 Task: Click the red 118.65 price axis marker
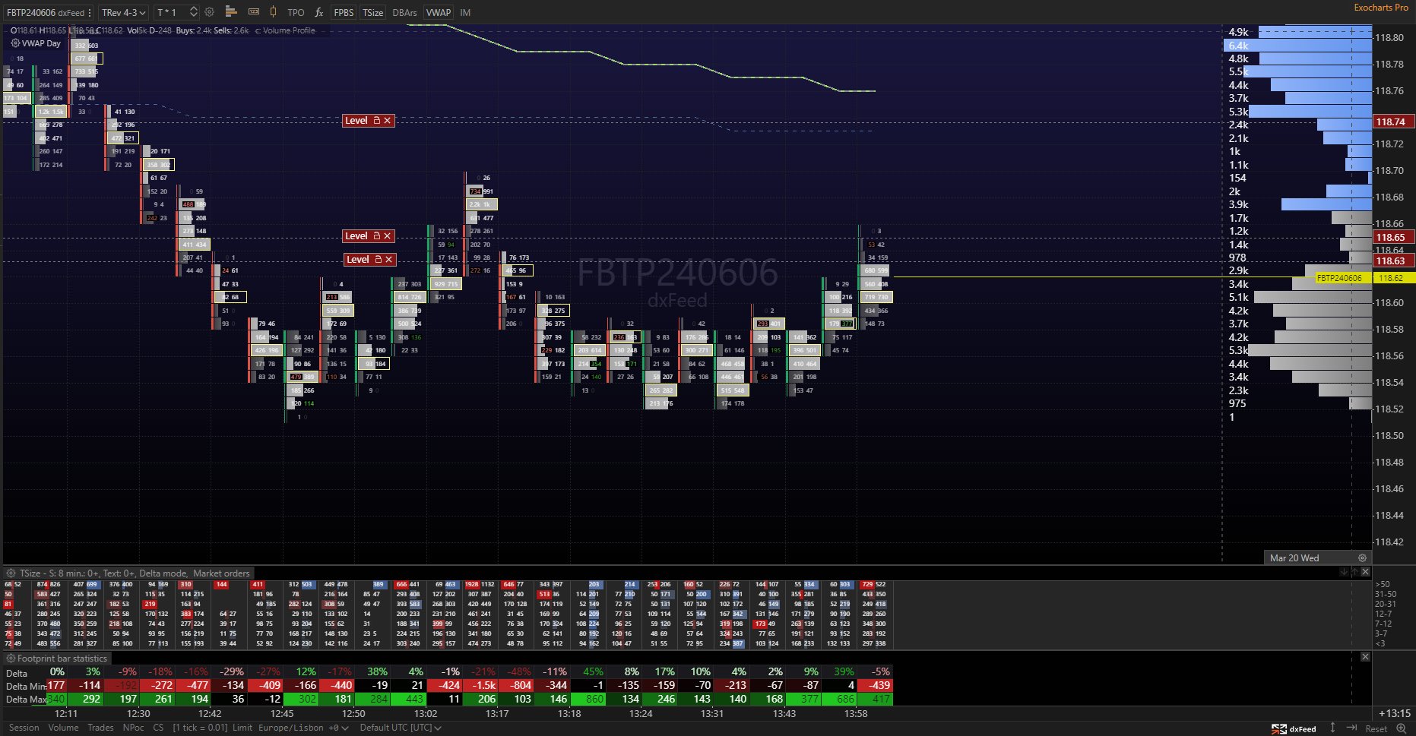pos(1393,238)
